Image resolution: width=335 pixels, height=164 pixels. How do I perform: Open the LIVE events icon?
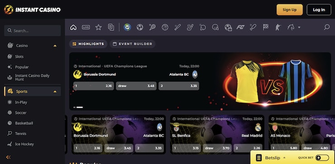point(86,27)
